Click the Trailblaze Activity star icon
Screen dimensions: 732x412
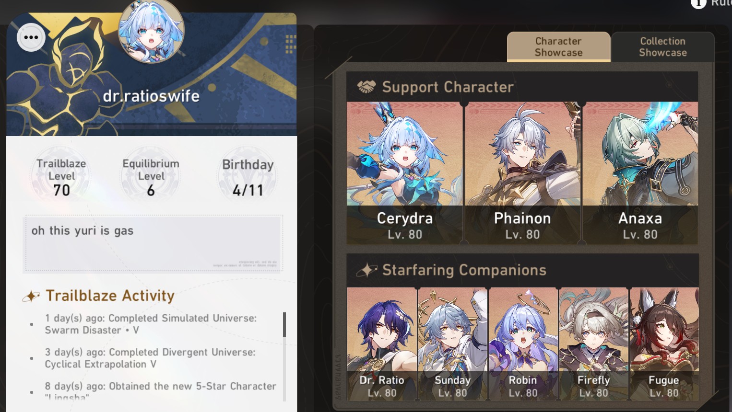click(31, 297)
